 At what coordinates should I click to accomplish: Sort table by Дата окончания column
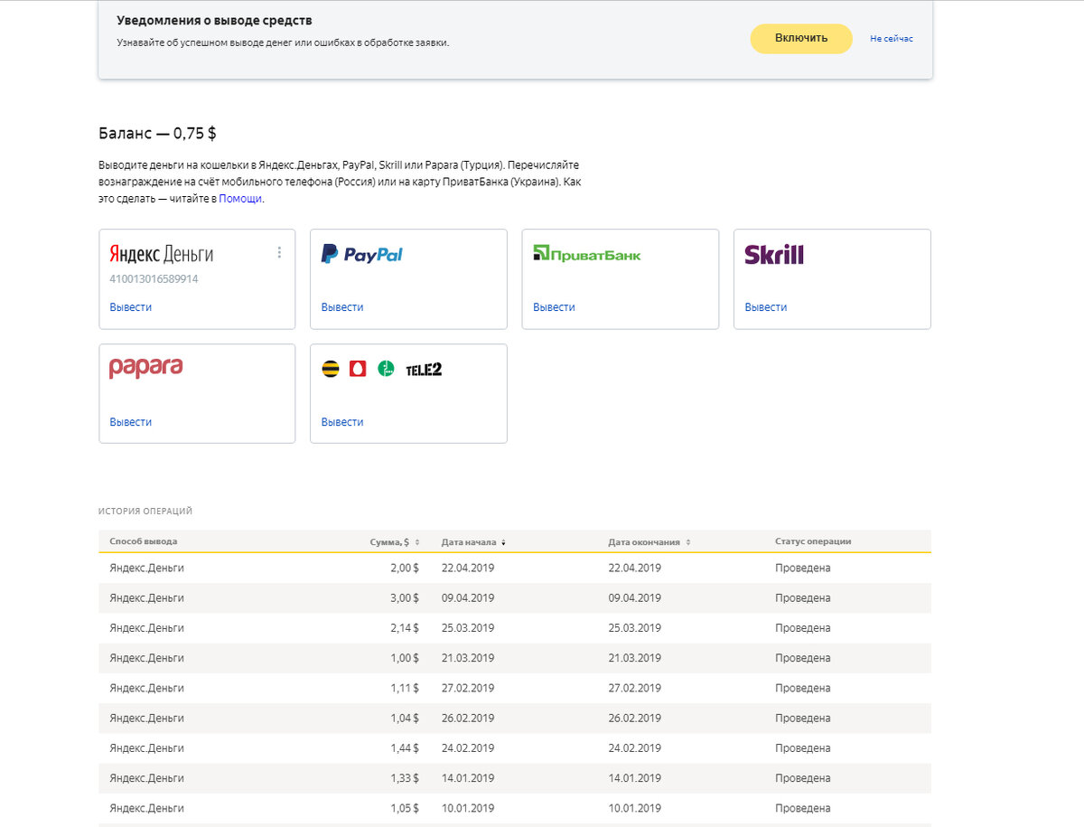[x=649, y=541]
